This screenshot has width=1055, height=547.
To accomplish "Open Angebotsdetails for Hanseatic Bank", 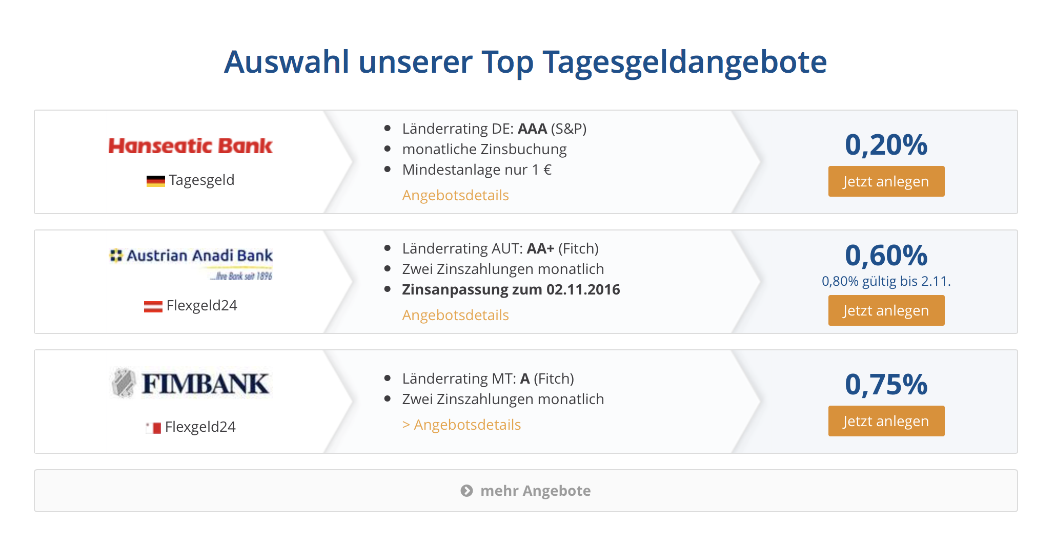I will click(455, 195).
